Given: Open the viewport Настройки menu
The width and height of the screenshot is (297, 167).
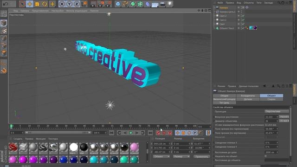Looking at the screenshot, I should (x=58, y=11).
